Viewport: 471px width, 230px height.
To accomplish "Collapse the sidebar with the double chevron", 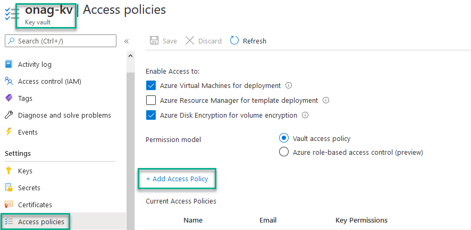I will tap(127, 41).
